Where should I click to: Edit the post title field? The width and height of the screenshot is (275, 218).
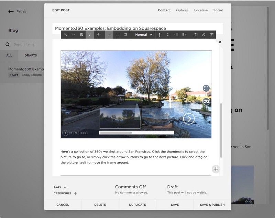(x=138, y=28)
